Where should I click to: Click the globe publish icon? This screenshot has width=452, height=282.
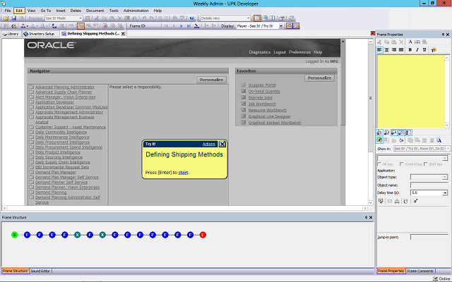point(192,18)
